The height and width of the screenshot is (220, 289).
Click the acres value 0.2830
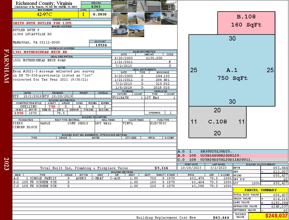[x=100, y=14]
